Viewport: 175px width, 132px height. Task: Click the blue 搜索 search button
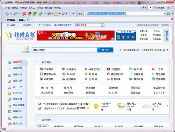[x=105, y=50]
